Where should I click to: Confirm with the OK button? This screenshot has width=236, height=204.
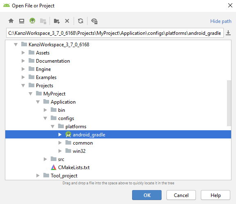pos(147,195)
